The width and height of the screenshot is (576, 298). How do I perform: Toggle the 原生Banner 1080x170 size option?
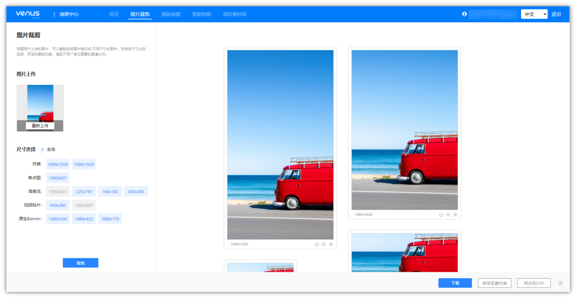(x=109, y=219)
